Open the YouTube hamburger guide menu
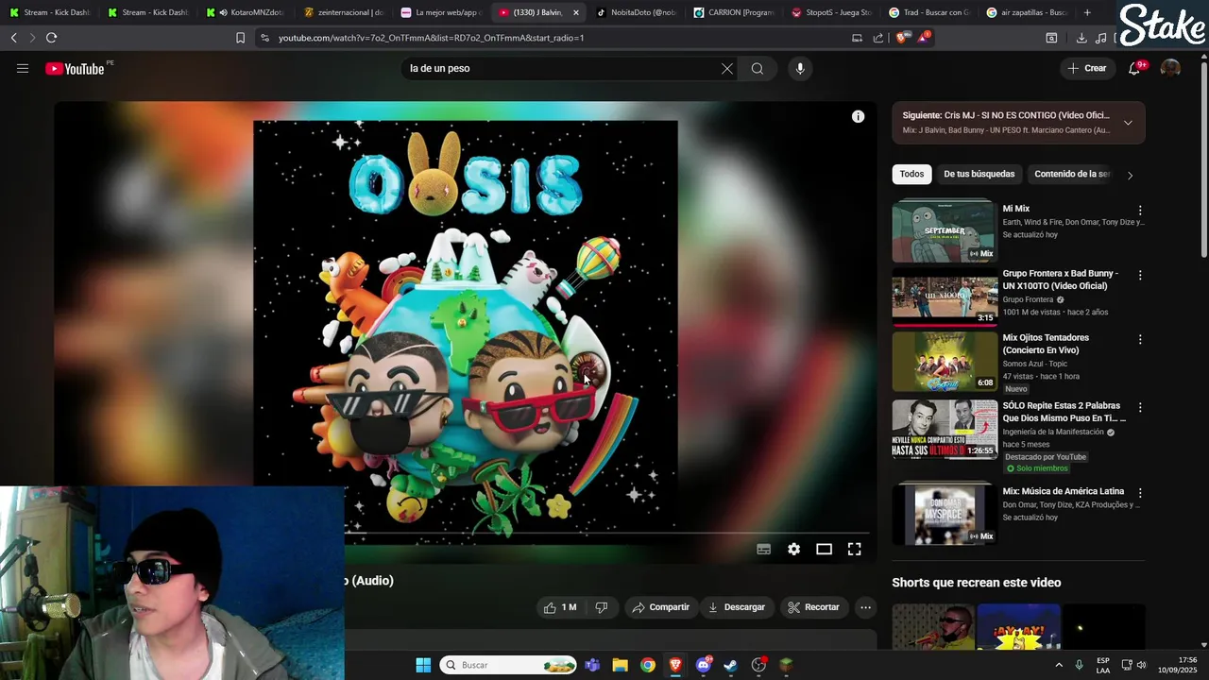The width and height of the screenshot is (1209, 680). tap(23, 68)
